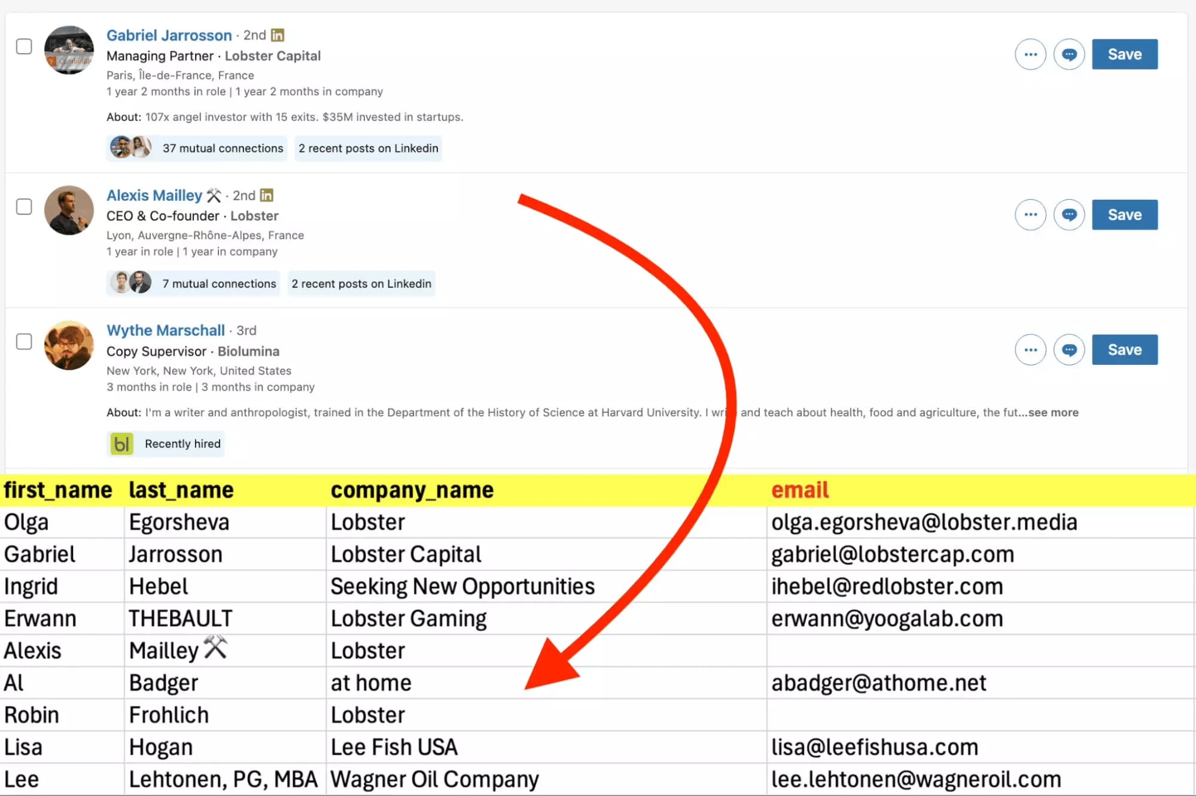
Task: Click the "Recently hired" badge
Action: 182,444
